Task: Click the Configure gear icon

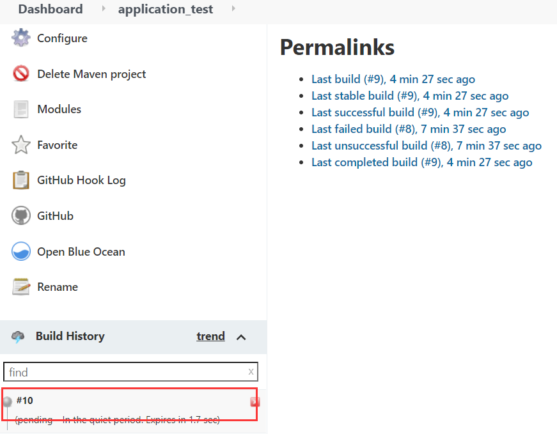Action: click(x=21, y=38)
